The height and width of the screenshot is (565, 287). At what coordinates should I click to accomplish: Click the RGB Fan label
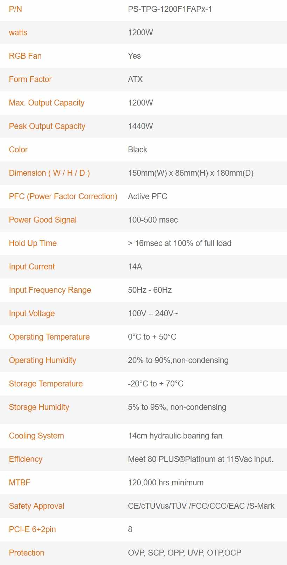(25, 56)
